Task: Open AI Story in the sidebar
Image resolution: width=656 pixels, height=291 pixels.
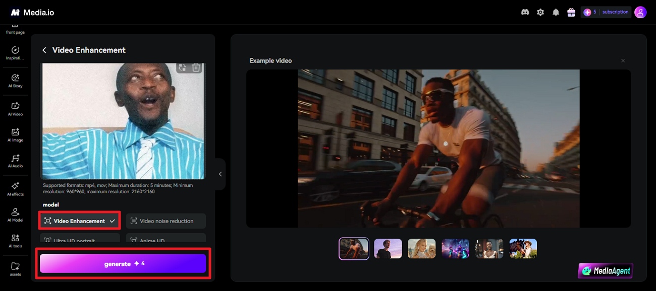Action: click(15, 81)
